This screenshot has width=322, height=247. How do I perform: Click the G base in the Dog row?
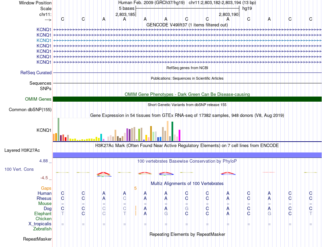186,209
